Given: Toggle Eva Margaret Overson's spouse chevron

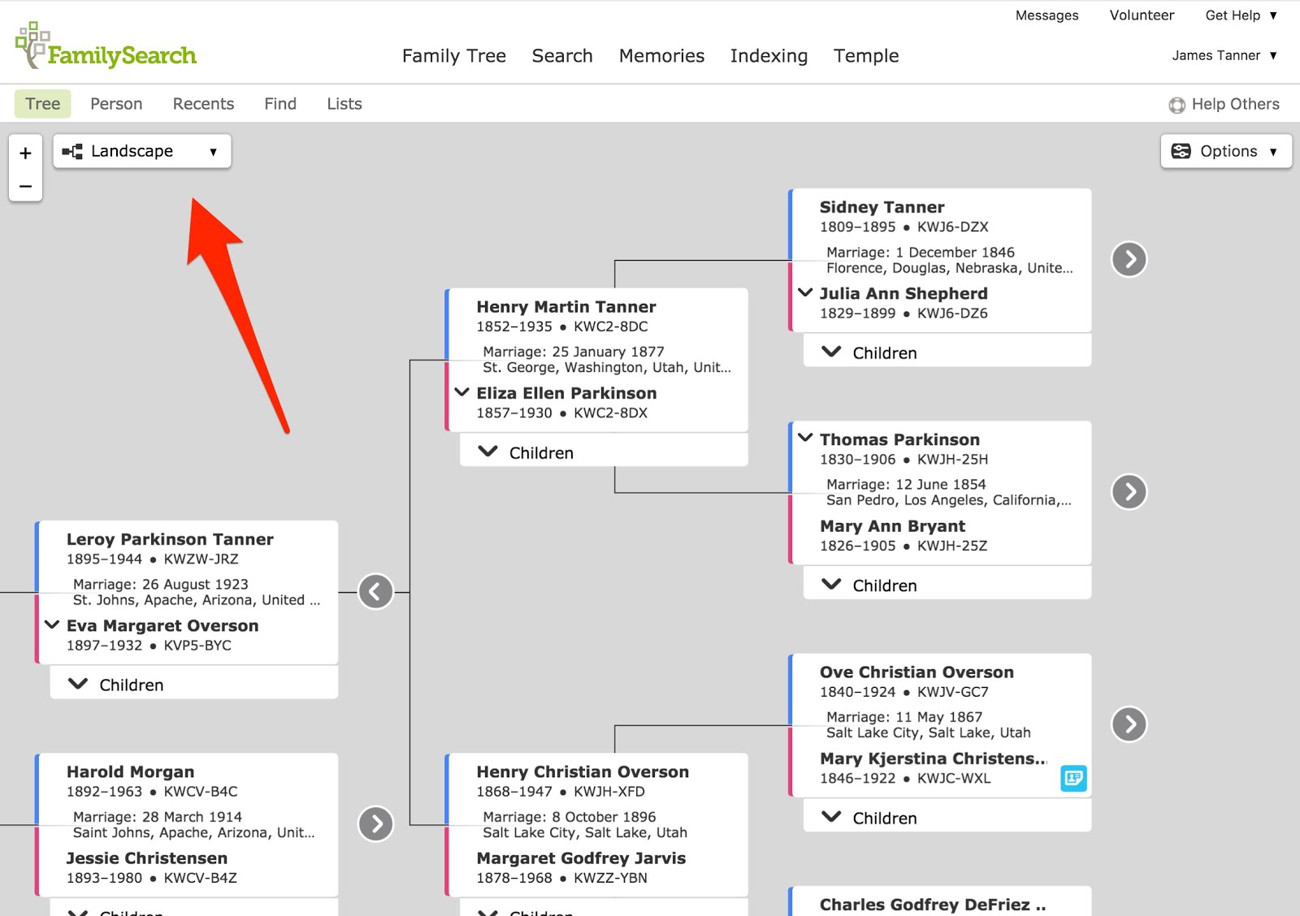Looking at the screenshot, I should (52, 624).
